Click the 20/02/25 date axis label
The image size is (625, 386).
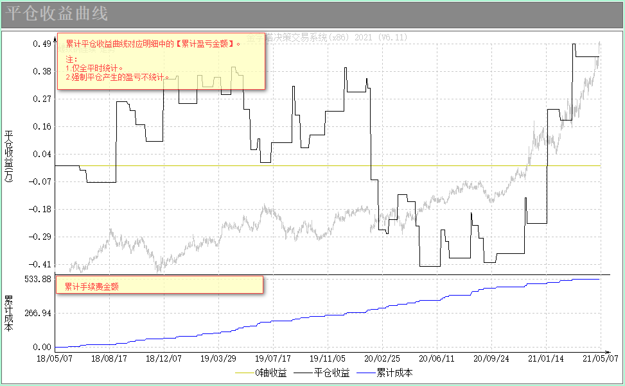382,358
